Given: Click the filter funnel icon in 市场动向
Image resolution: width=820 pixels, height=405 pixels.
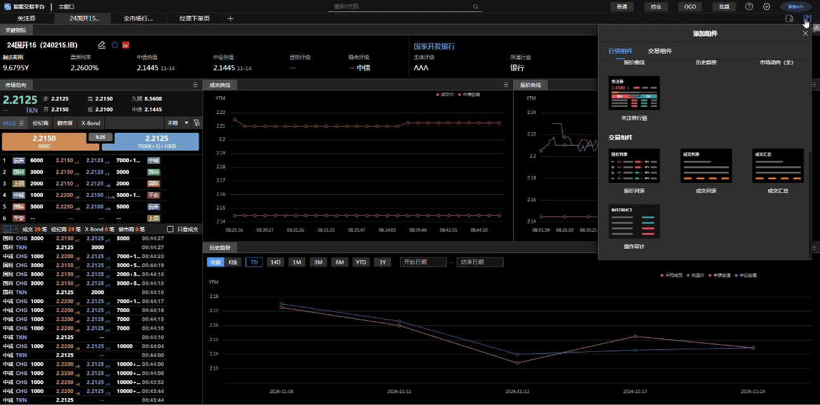Looking at the screenshot, I should click(197, 123).
